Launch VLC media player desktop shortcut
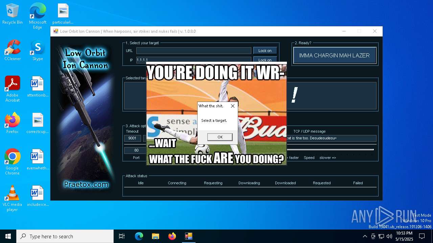 (x=13, y=198)
